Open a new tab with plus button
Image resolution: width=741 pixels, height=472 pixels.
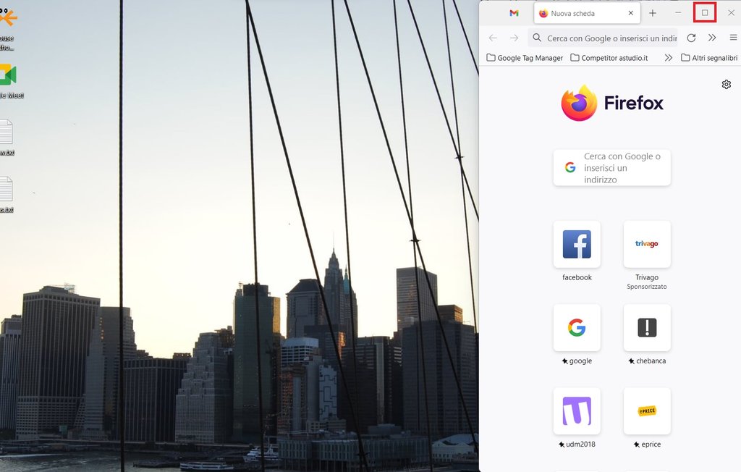tap(652, 13)
